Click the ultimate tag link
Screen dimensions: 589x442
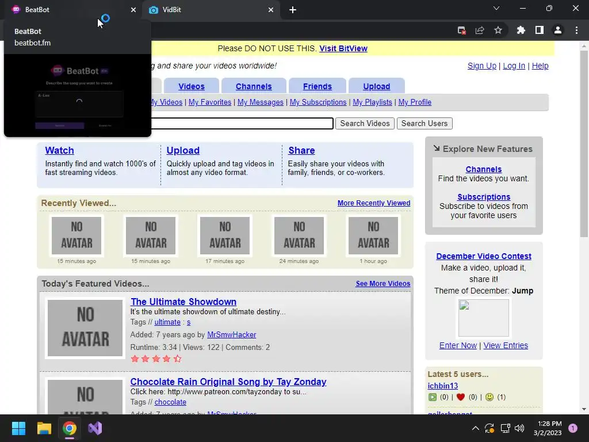(x=167, y=322)
